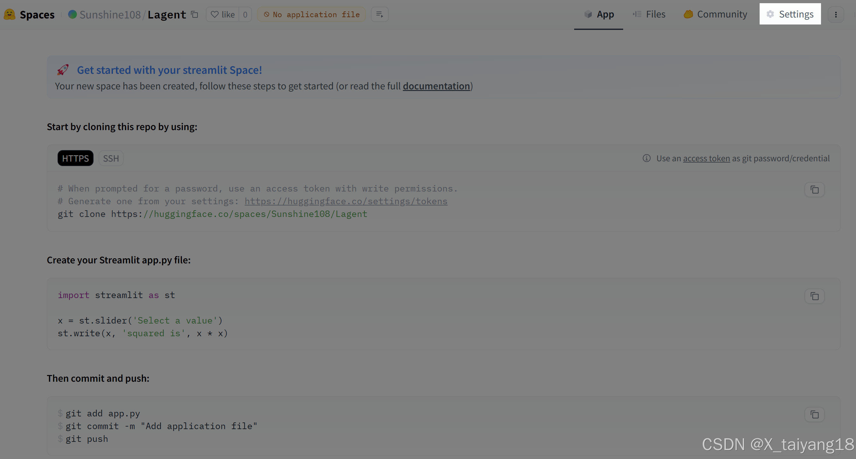
Task: Click the Sunshine108 username link
Action: click(x=110, y=15)
